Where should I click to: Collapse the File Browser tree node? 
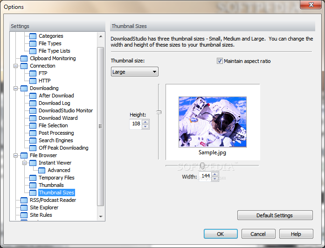pos(15,155)
